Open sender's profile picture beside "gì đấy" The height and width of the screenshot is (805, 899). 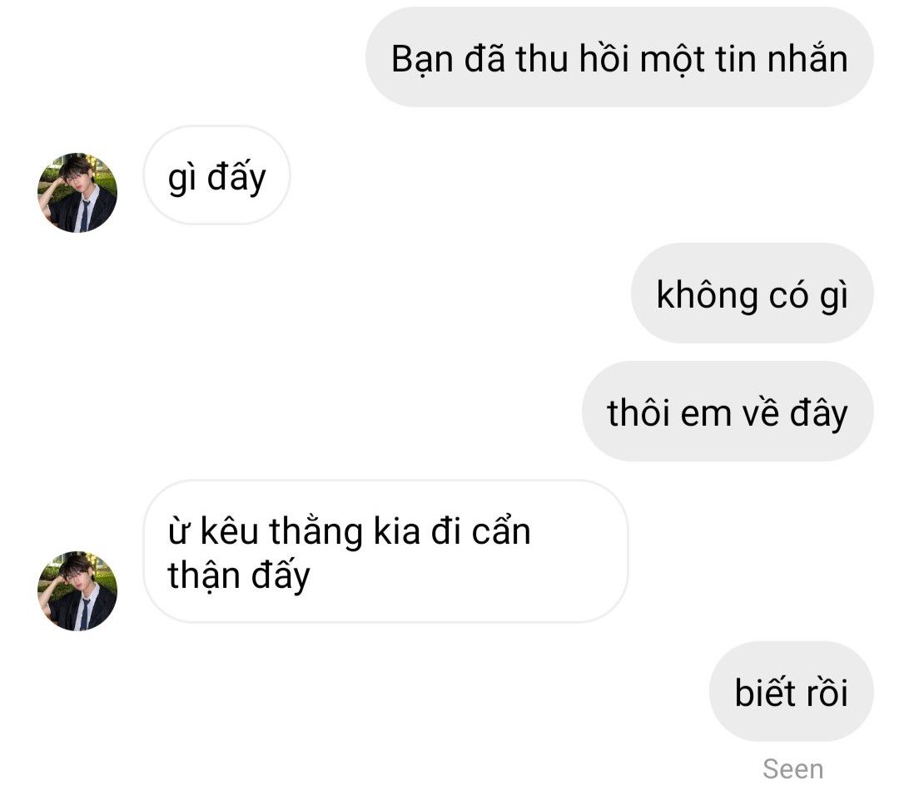77,192
